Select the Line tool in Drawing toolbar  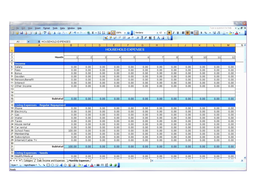(39, 165)
